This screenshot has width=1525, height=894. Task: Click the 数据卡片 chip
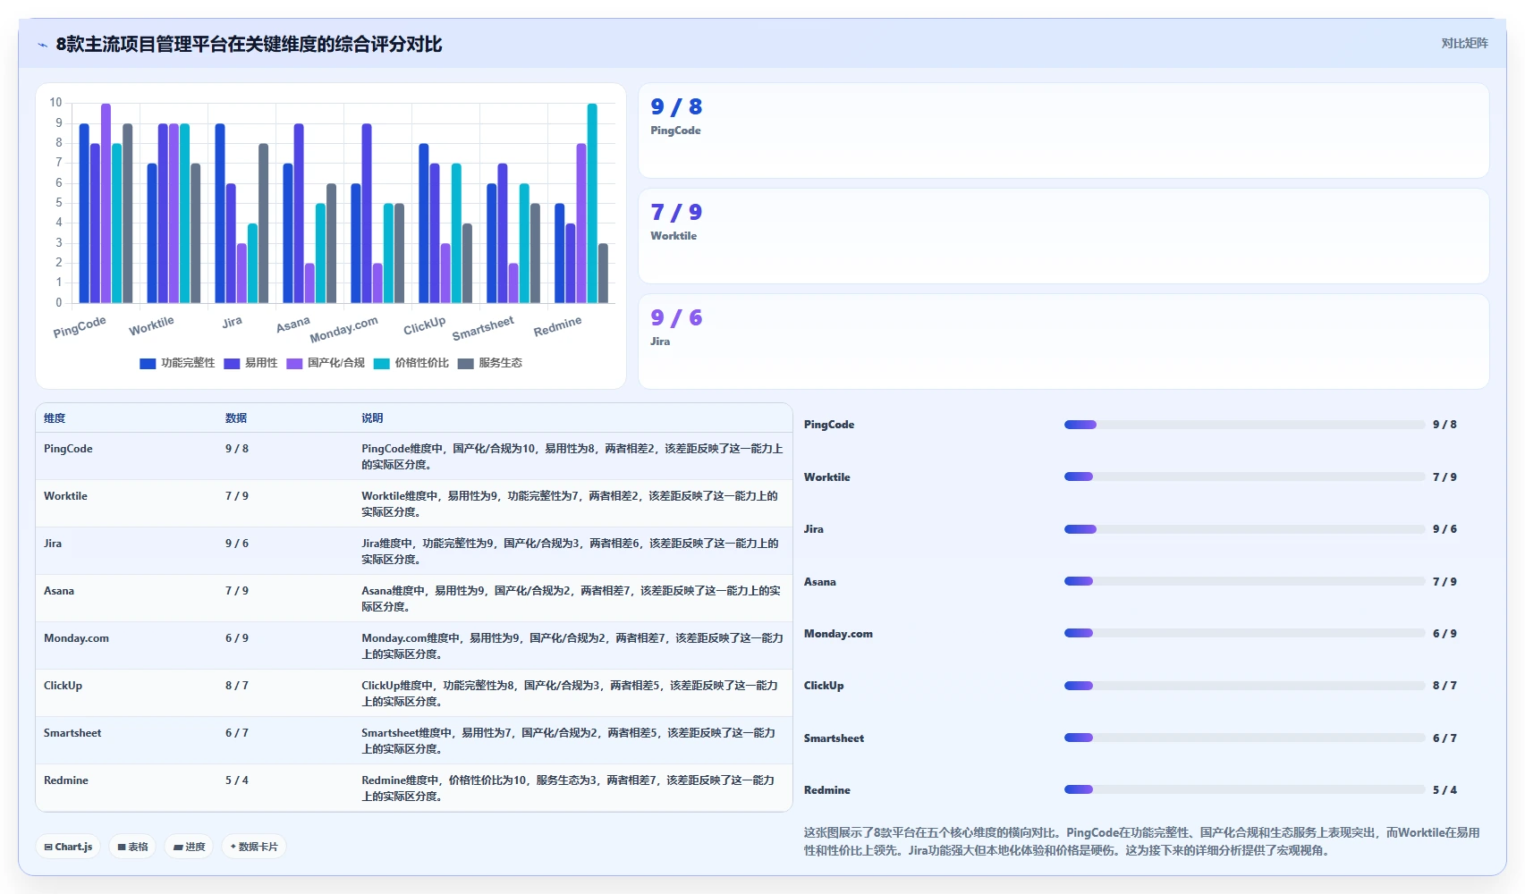[254, 847]
